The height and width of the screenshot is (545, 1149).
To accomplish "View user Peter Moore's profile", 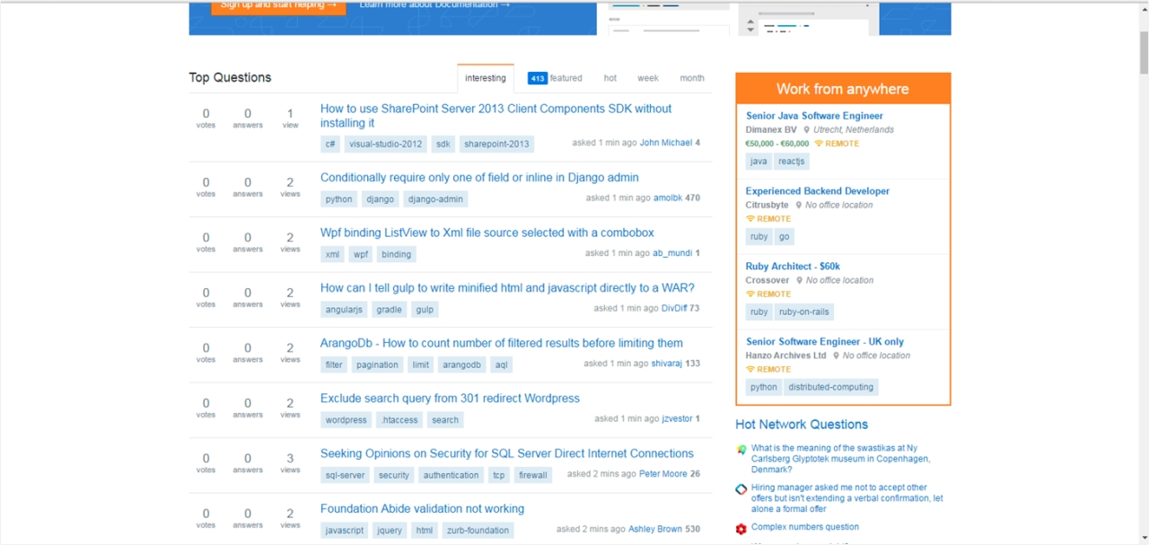I will click(662, 474).
